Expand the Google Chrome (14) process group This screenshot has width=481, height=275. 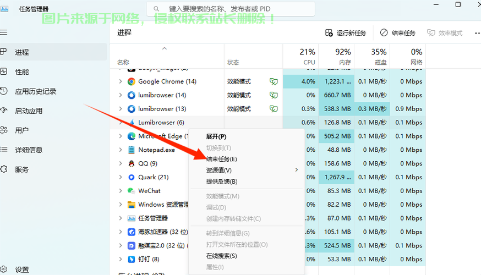point(121,81)
